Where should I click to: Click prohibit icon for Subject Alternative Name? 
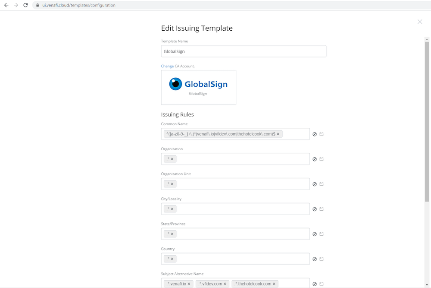pos(315,284)
